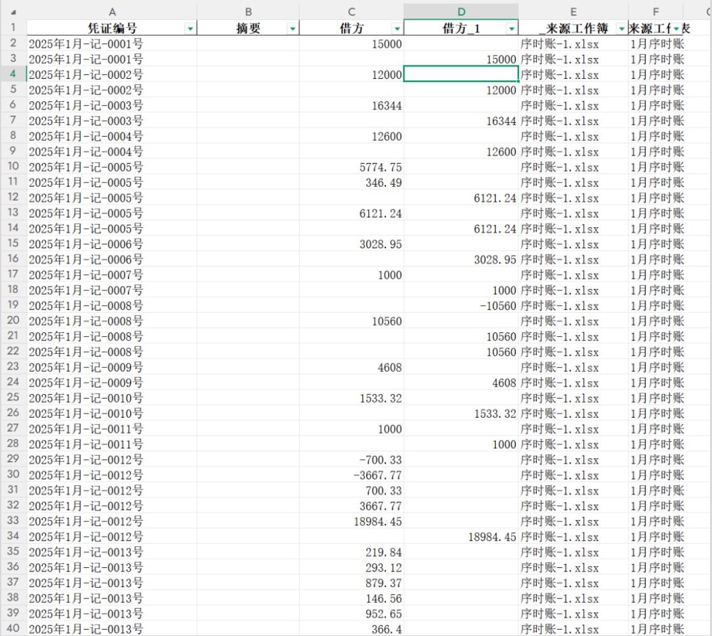
Task: Click the cell showing 5774.75
Action: [352, 167]
